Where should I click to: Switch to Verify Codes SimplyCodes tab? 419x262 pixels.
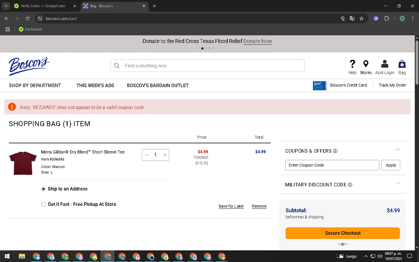(43, 6)
